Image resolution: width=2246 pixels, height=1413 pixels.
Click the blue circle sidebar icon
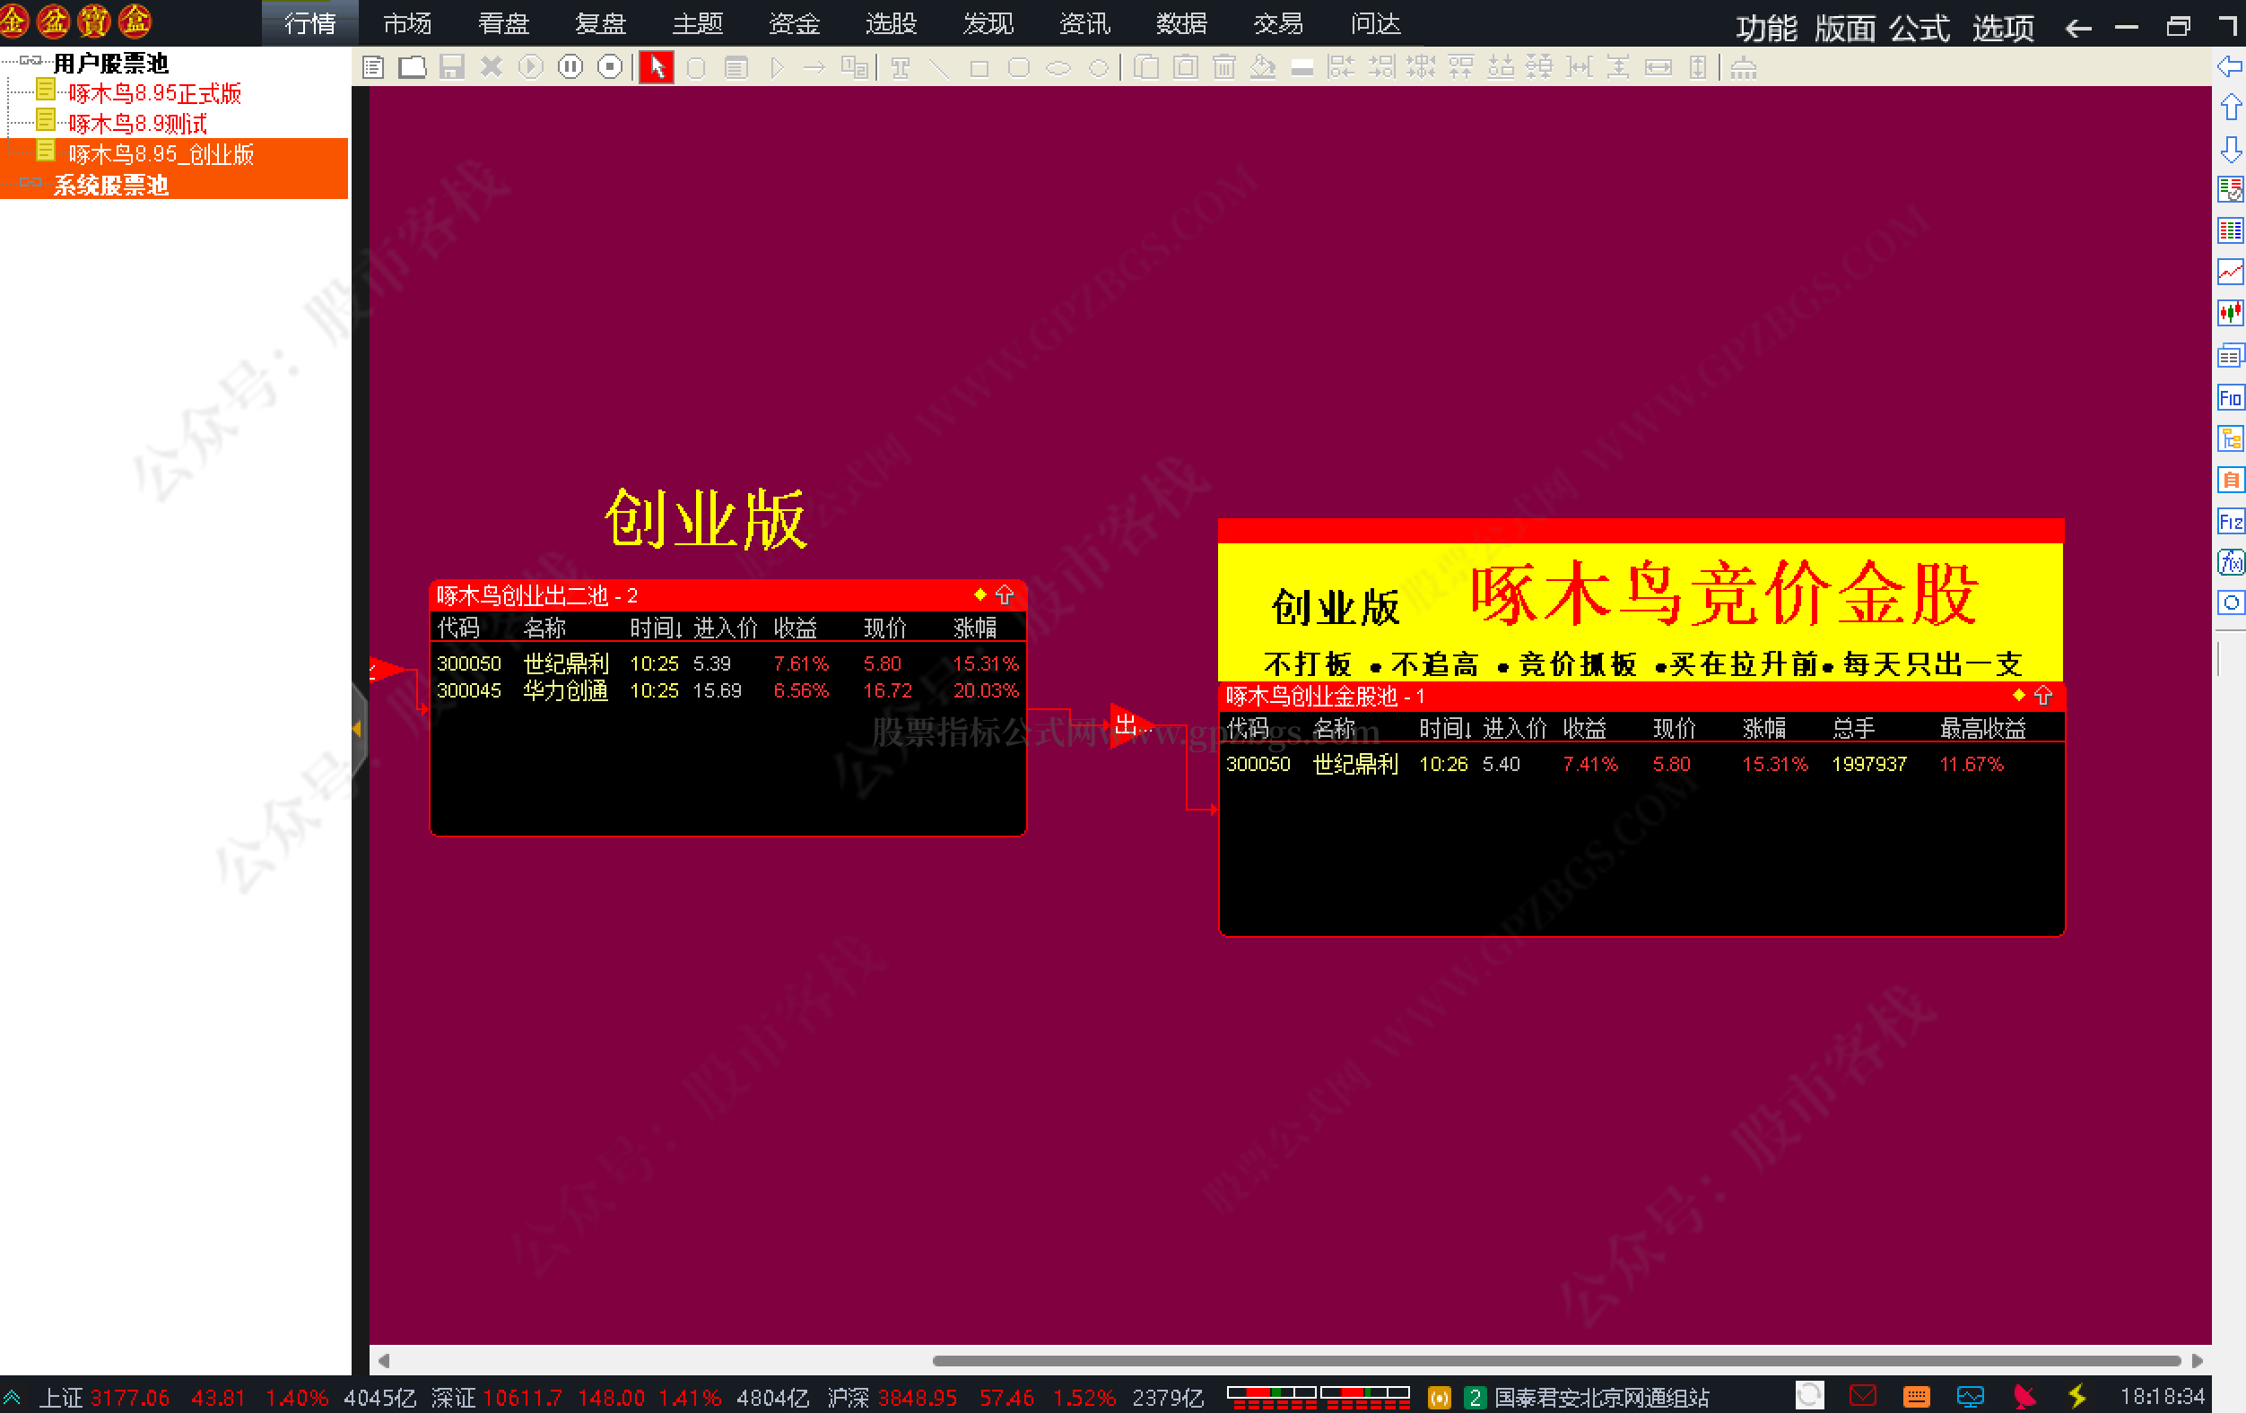click(x=2230, y=603)
